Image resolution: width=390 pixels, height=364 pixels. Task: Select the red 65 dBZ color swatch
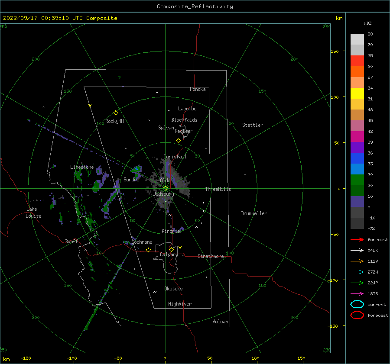[x=357, y=61]
